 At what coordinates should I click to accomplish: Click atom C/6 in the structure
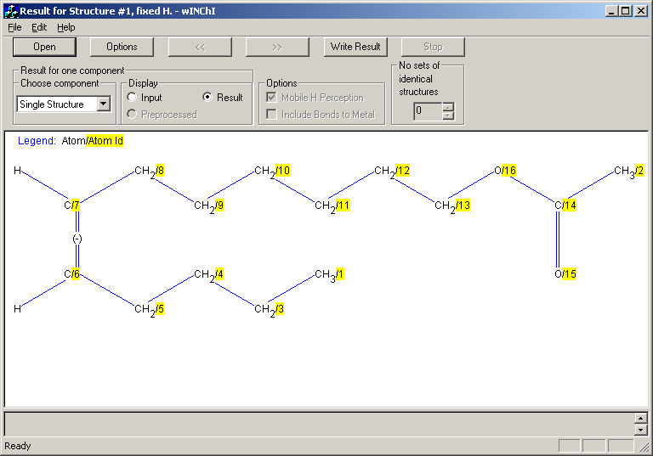pyautogui.click(x=71, y=274)
